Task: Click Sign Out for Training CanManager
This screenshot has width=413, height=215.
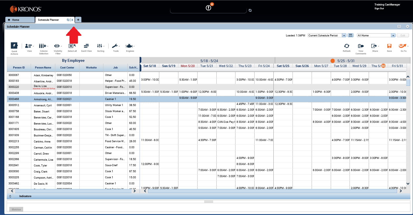Action: [x=379, y=8]
